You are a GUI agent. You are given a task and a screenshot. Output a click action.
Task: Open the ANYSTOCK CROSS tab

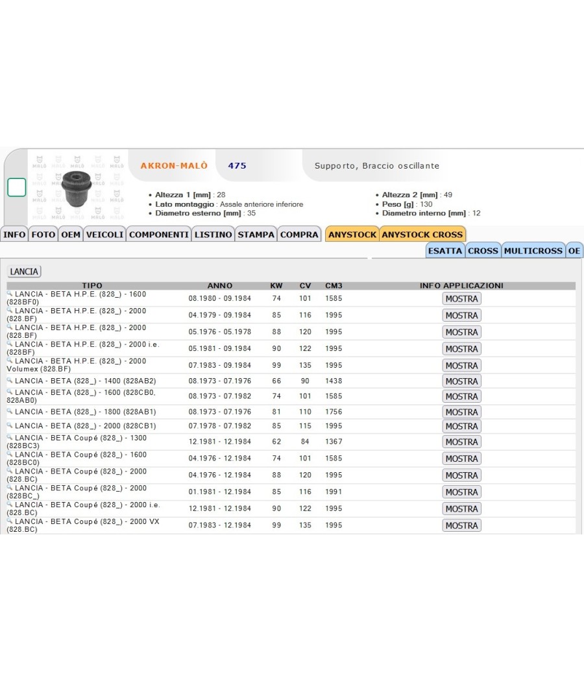tap(422, 235)
